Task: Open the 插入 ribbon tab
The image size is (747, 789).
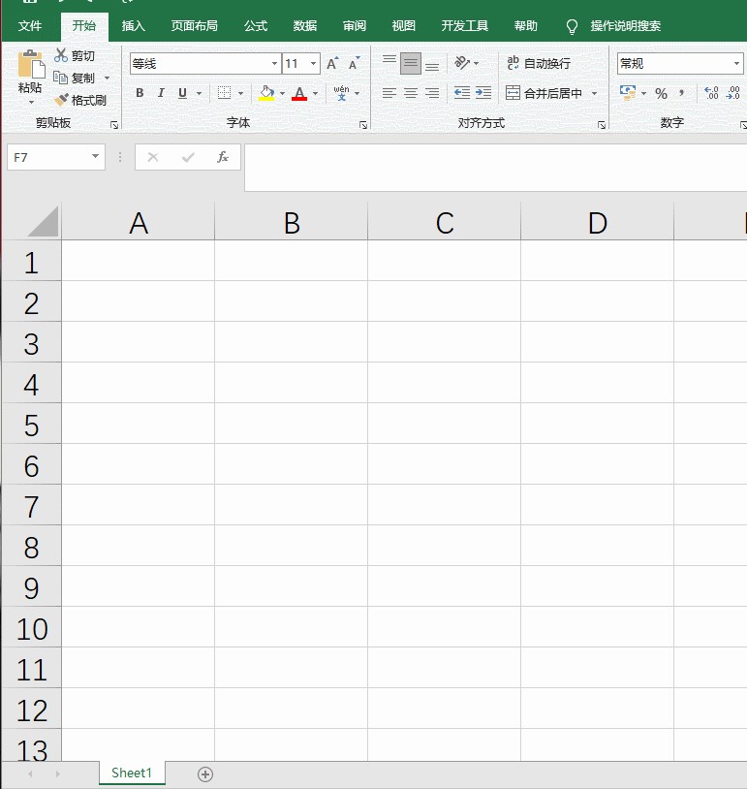Action: point(134,25)
